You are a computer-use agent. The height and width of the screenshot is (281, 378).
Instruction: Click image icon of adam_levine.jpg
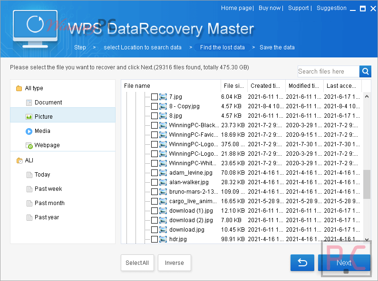(163, 173)
